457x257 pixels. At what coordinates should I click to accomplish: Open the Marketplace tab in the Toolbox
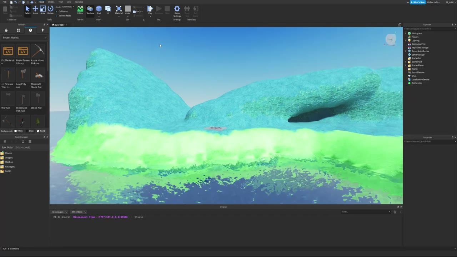[x=6, y=30]
